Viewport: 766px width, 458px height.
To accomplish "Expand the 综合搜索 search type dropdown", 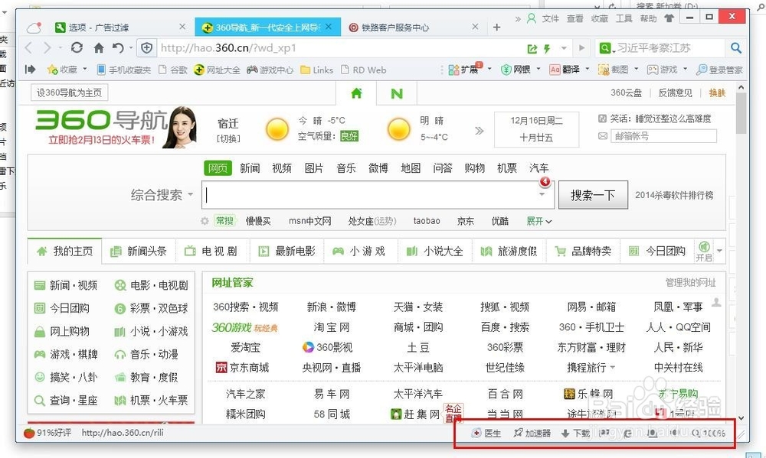I will point(191,194).
